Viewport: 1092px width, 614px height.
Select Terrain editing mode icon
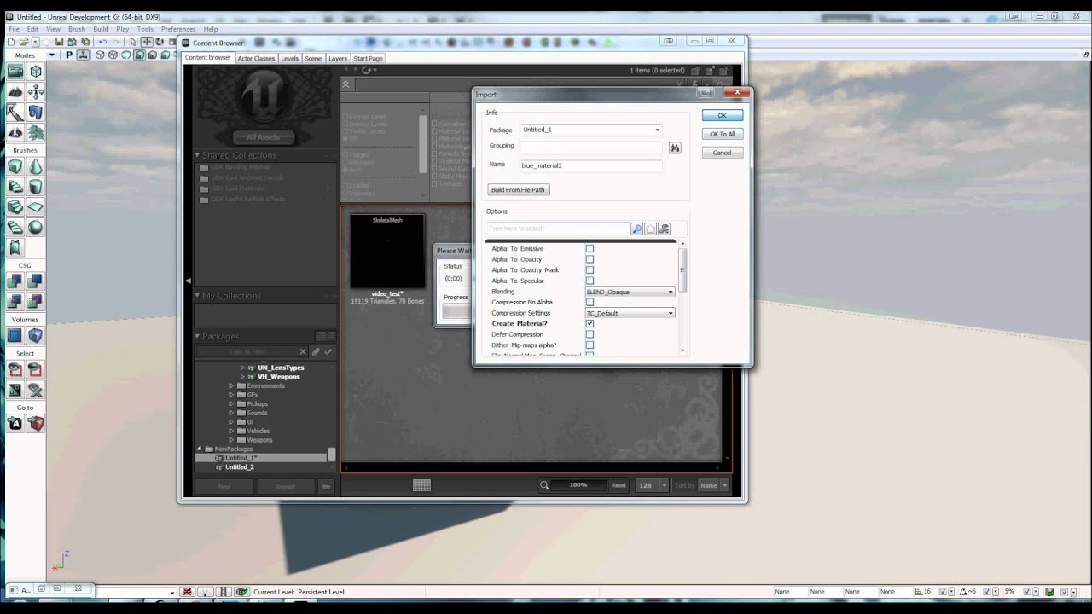(15, 92)
